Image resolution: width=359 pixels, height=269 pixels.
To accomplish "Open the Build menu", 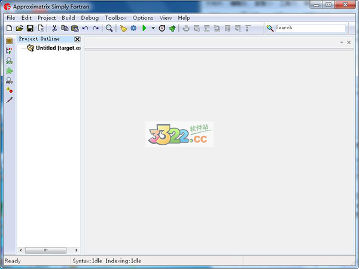I will [x=68, y=18].
